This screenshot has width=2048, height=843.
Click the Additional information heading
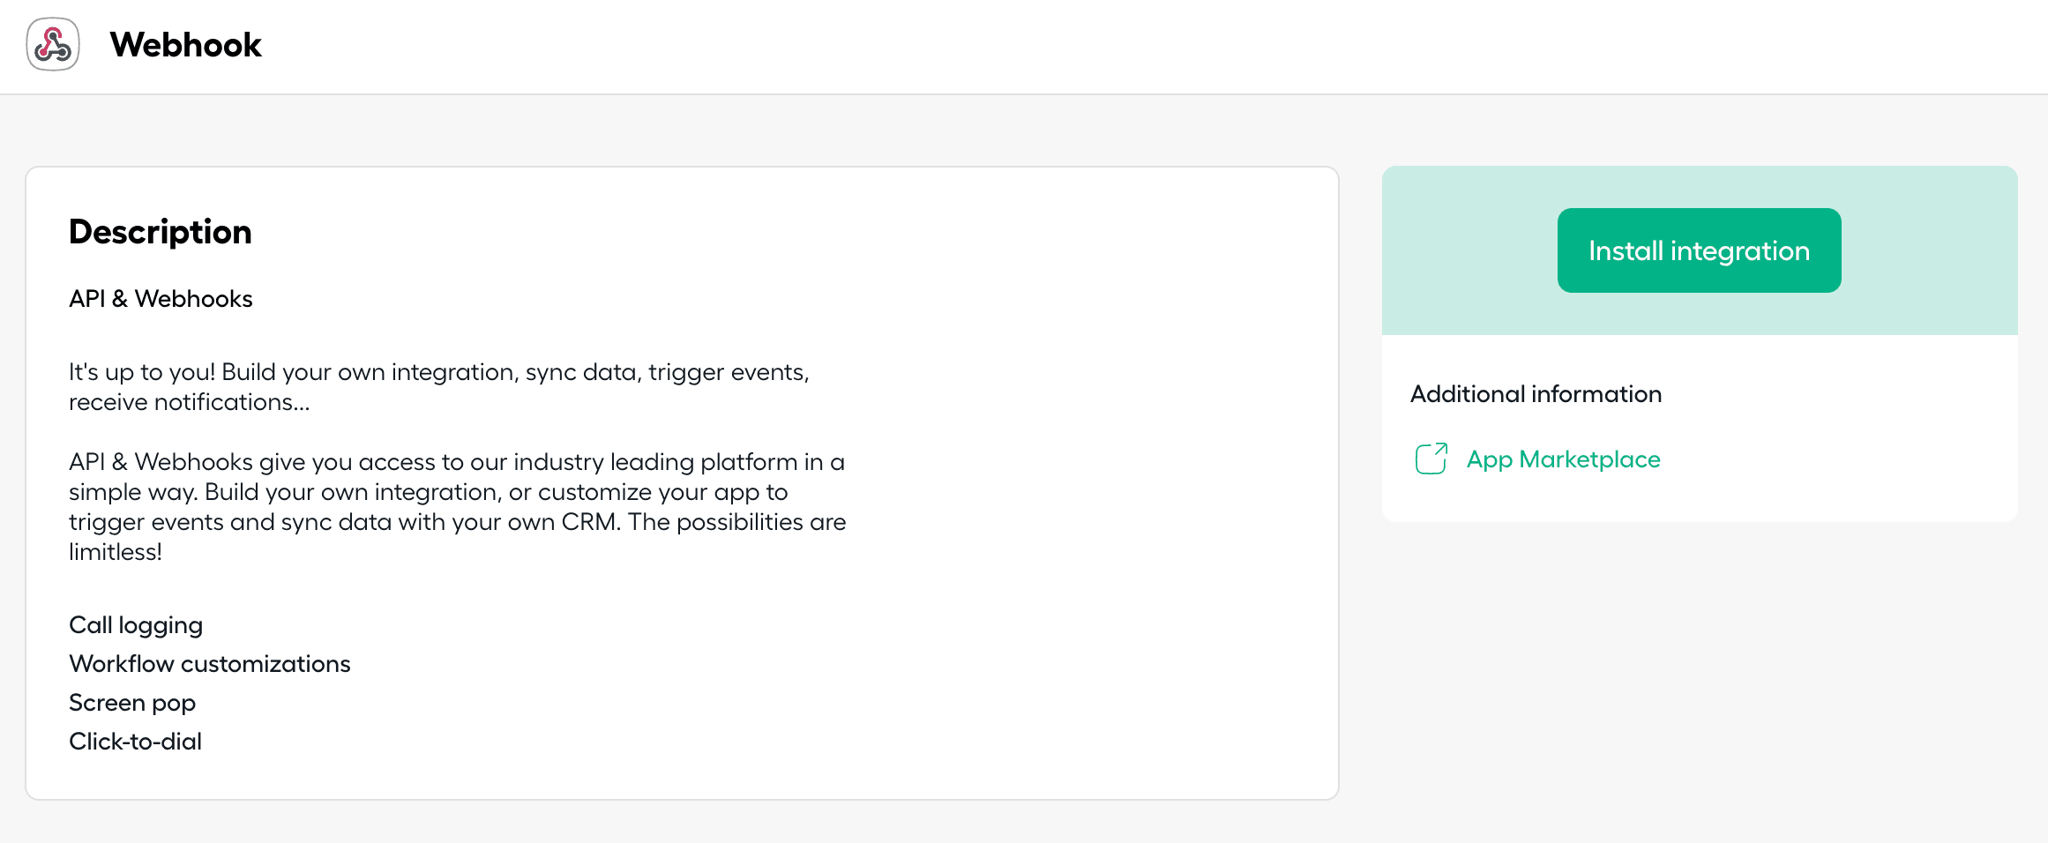pos(1536,394)
